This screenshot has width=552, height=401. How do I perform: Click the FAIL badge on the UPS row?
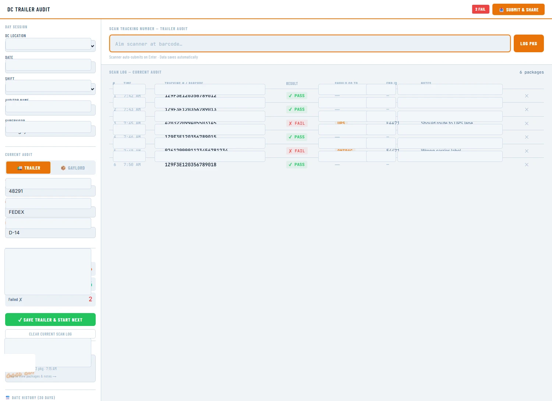tap(297, 123)
